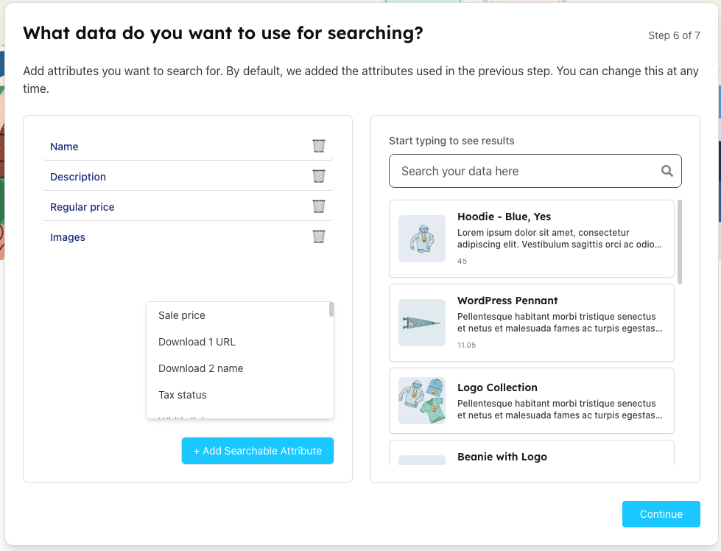Click the WordPress Pennant thumbnail image

[421, 323]
